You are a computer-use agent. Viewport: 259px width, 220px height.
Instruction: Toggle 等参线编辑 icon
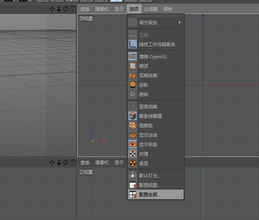[133, 116]
